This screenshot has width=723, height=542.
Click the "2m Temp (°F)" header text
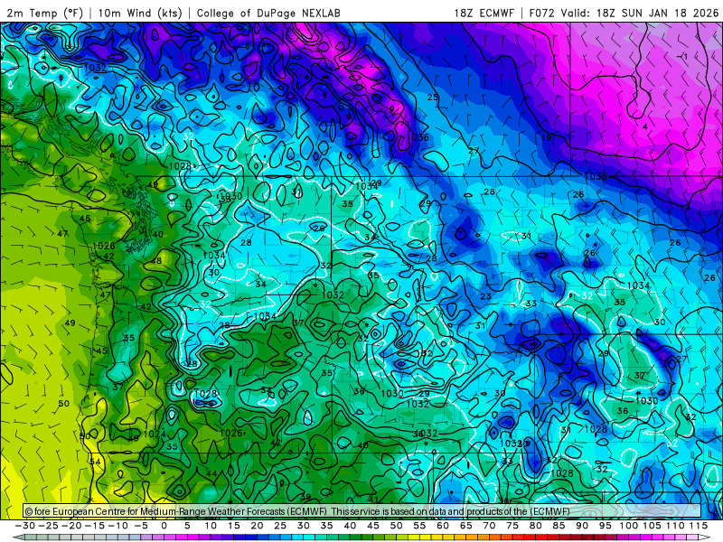pyautogui.click(x=44, y=13)
